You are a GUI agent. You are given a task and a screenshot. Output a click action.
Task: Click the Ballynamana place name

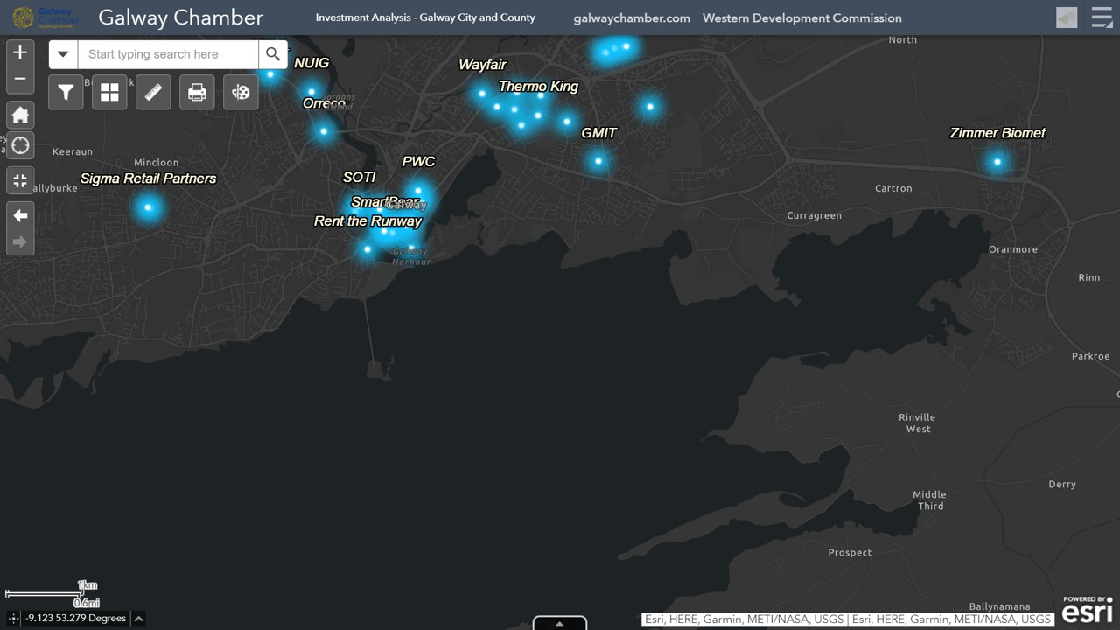999,607
